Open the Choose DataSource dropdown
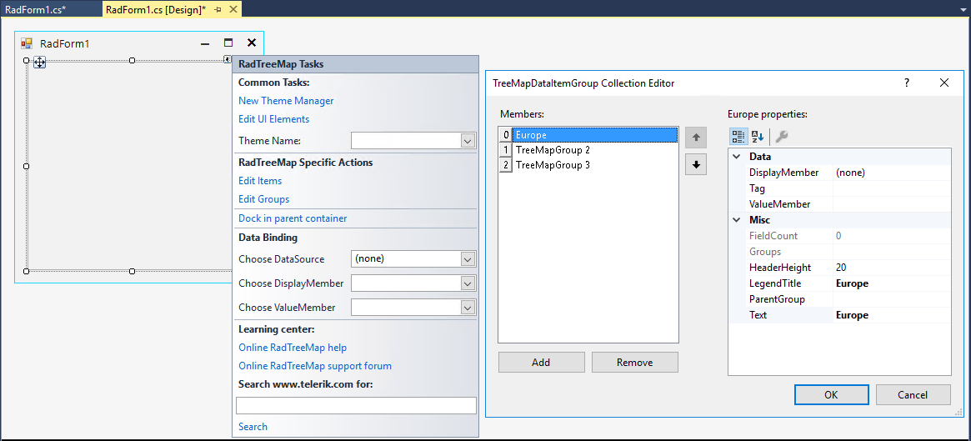The width and height of the screenshot is (971, 441). (x=468, y=259)
